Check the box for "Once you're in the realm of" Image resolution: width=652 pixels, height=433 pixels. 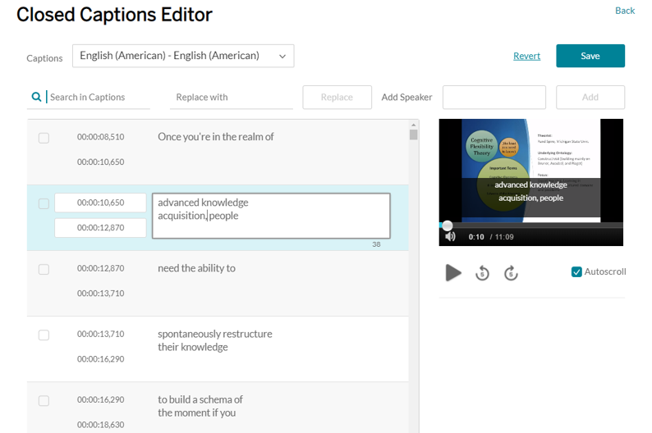point(44,138)
